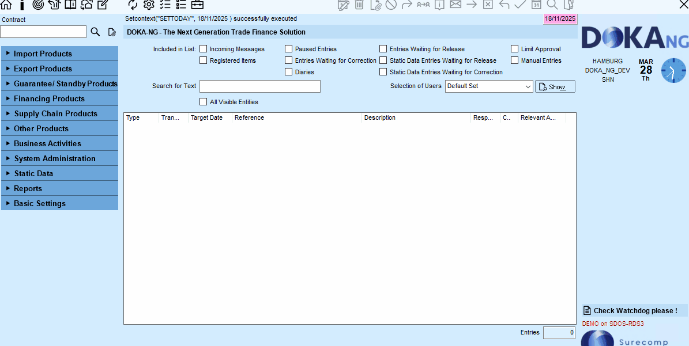Expand System Administration menu
The width and height of the screenshot is (689, 346).
59,158
